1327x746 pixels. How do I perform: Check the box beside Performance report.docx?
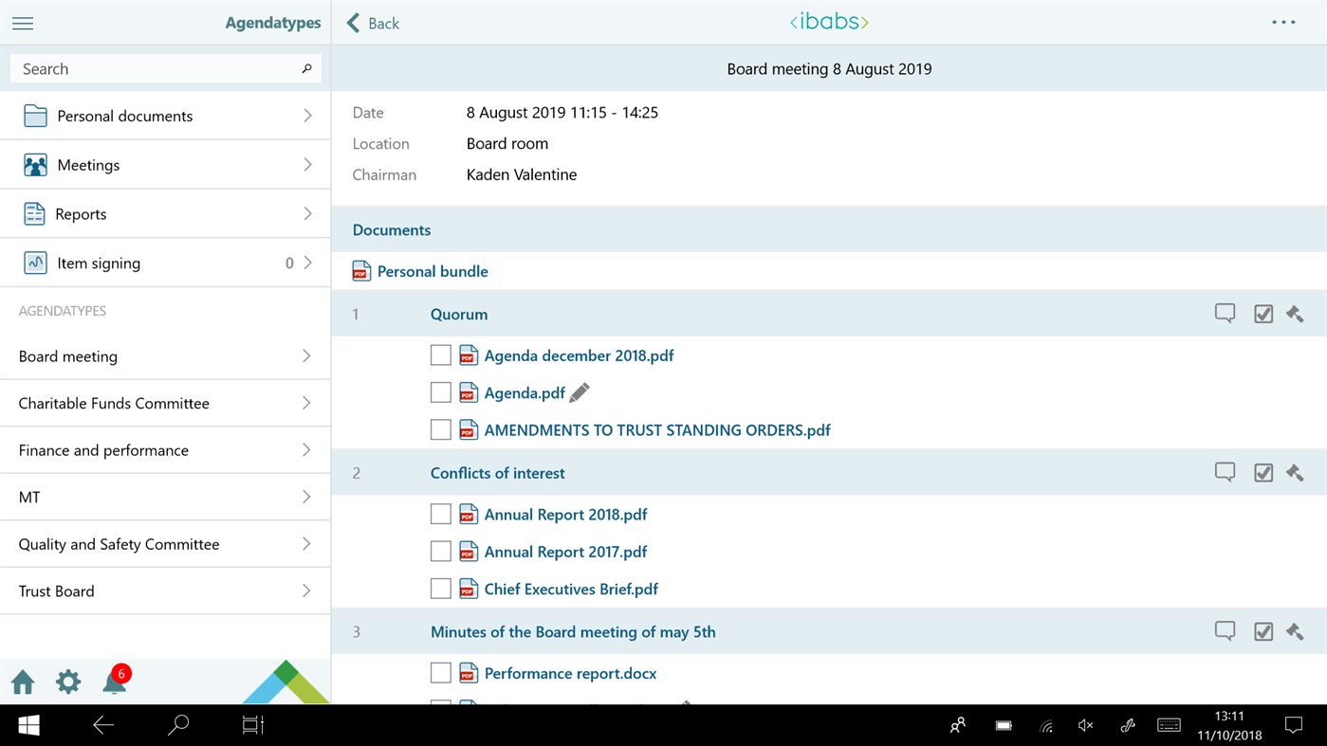(440, 672)
